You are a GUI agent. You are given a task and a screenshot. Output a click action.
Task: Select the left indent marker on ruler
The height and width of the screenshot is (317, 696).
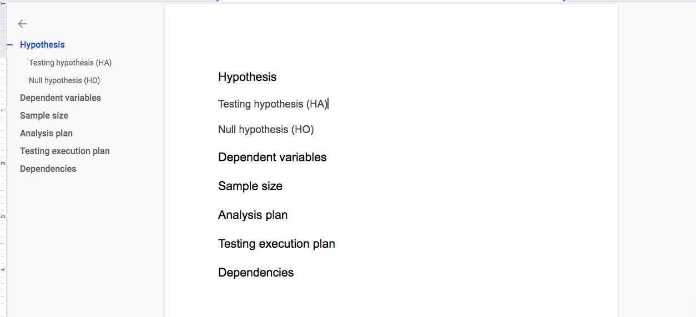(218, 1)
